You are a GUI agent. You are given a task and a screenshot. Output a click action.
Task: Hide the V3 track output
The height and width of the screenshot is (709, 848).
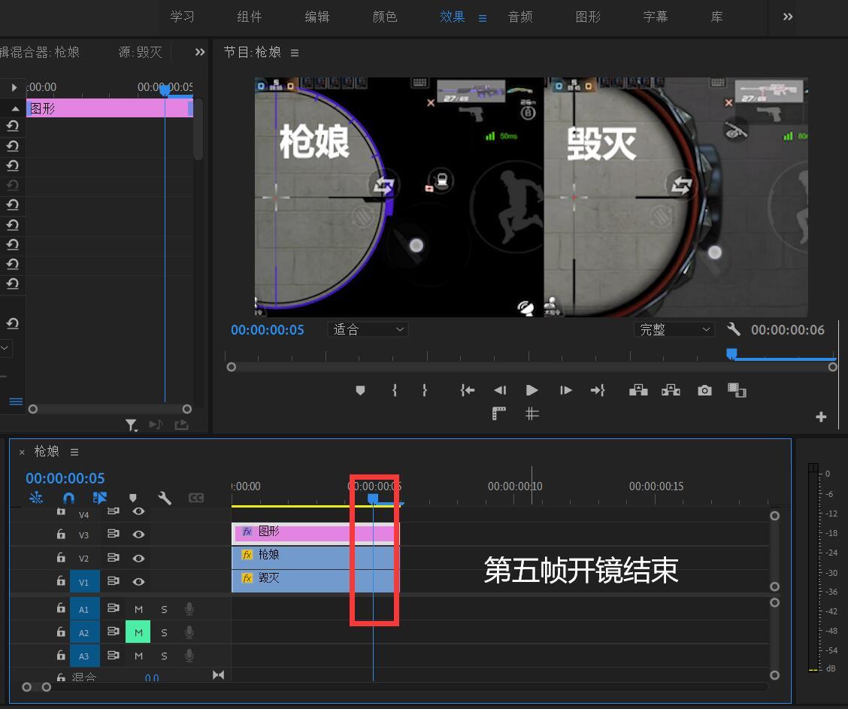coord(138,535)
